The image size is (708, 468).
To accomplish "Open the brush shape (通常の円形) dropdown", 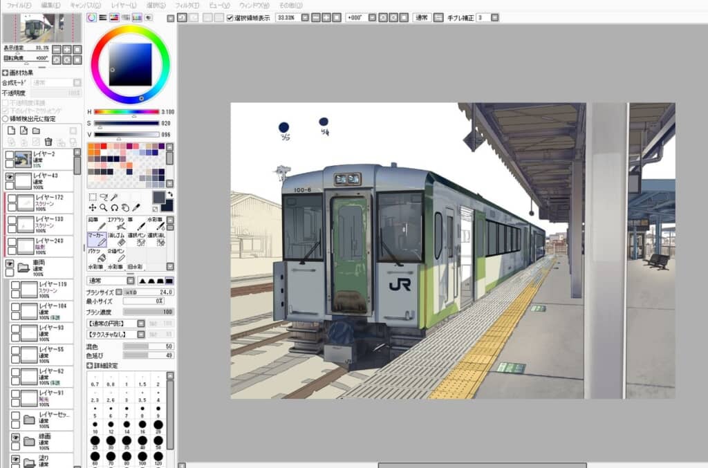I will (141, 324).
